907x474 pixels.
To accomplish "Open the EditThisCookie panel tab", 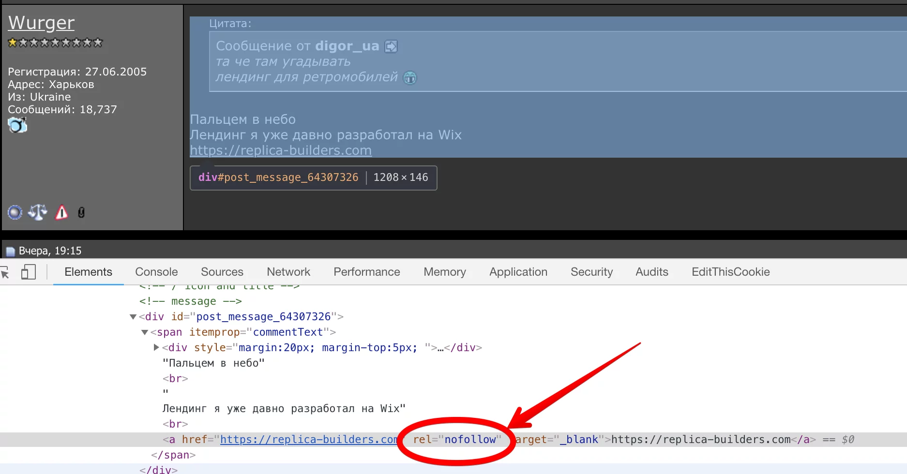I will pos(731,272).
